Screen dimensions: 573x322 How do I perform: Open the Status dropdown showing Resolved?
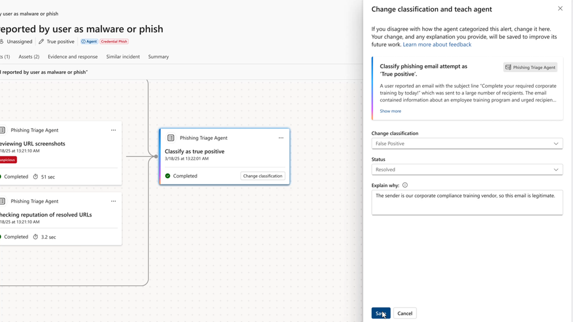click(x=467, y=170)
